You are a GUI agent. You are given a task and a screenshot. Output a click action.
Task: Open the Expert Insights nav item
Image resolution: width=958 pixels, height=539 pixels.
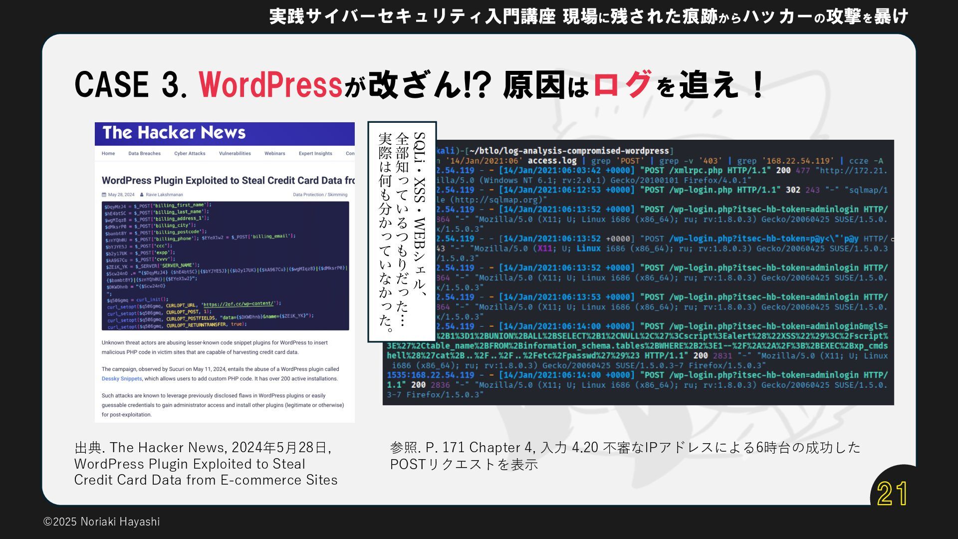pyautogui.click(x=315, y=154)
